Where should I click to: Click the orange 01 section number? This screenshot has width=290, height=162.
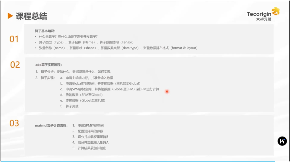[14, 39]
